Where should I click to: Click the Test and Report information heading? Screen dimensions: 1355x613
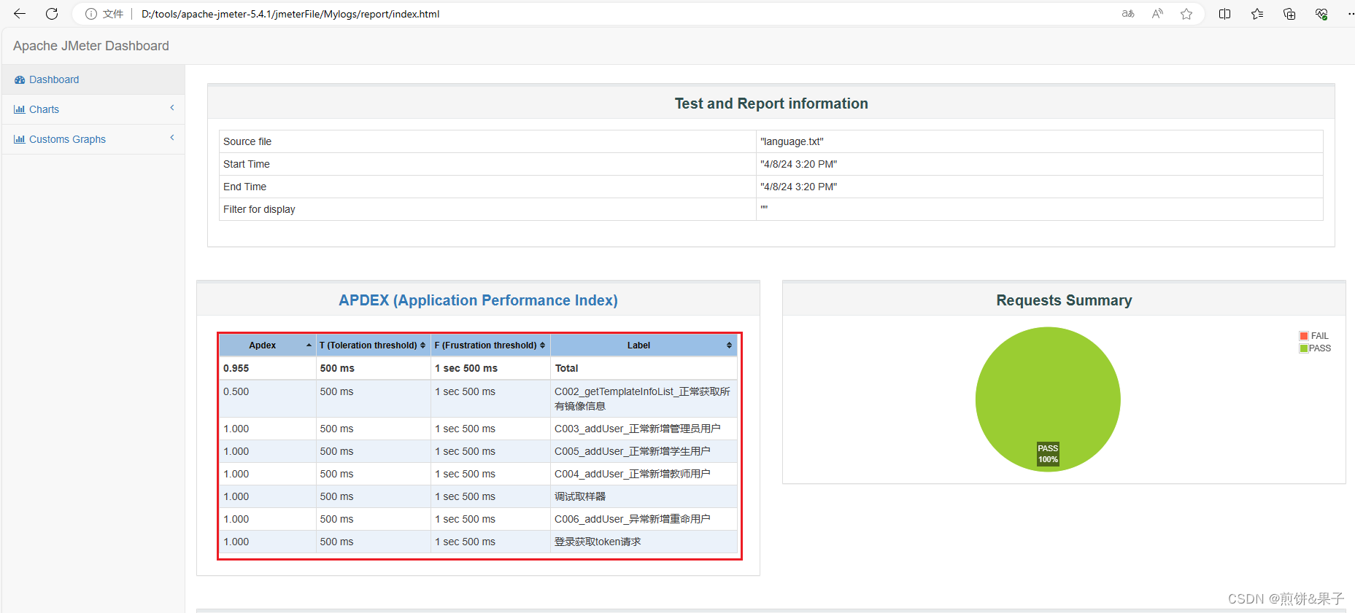(771, 104)
